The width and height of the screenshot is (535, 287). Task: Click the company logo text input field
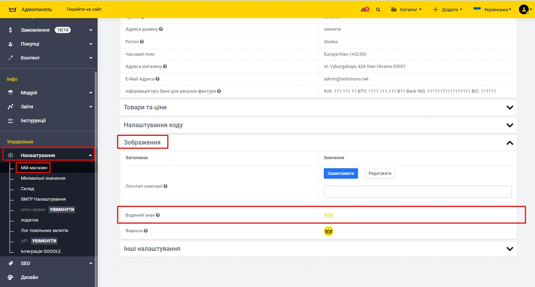tap(417, 192)
